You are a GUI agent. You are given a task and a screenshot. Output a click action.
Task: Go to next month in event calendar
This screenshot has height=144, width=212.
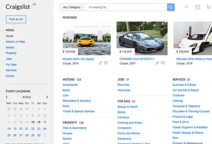47,97
